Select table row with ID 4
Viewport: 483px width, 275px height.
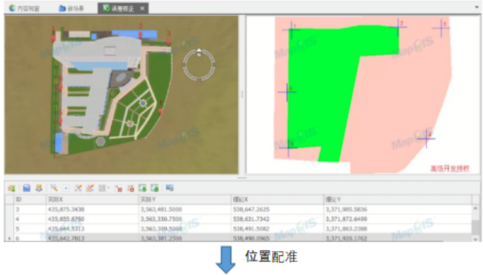[x=238, y=219]
